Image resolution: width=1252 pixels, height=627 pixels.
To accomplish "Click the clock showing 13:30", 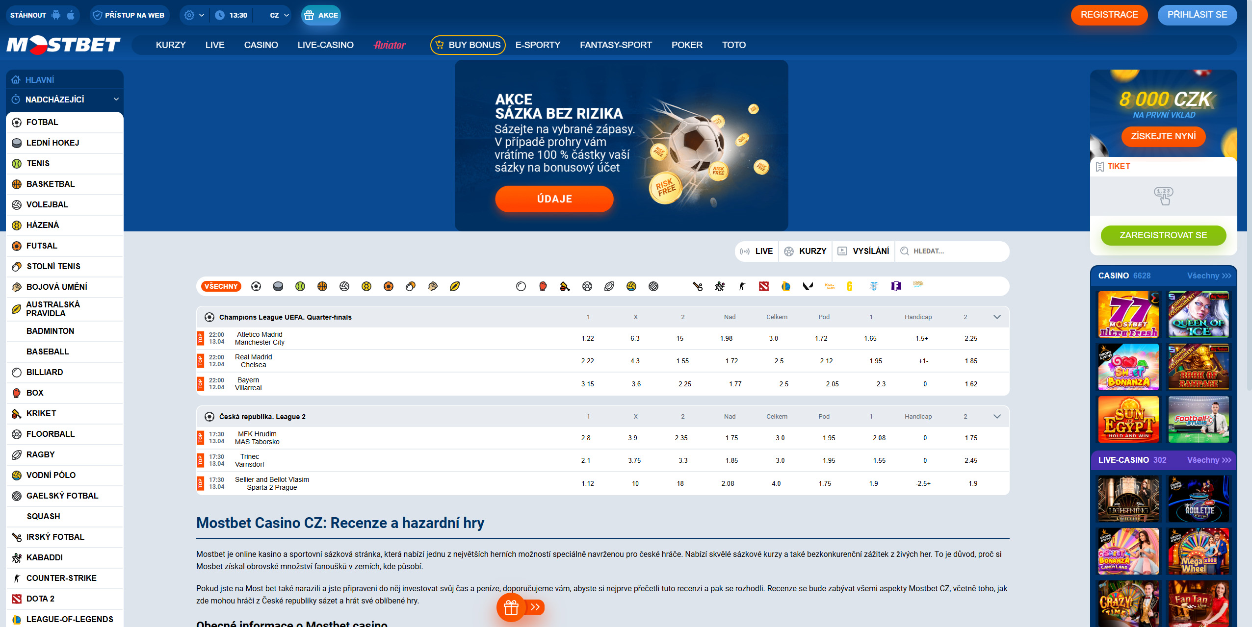I will click(231, 15).
